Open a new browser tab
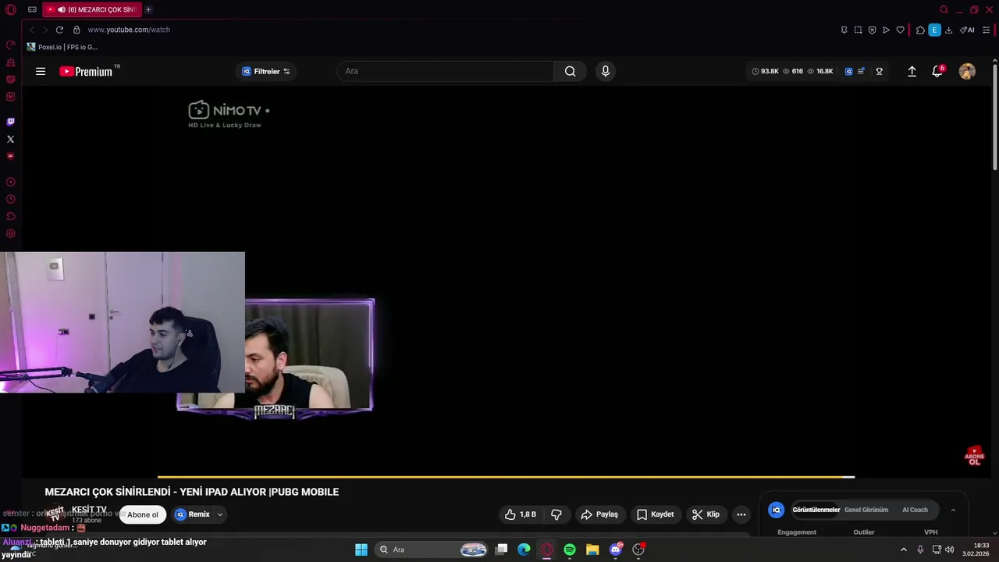 [148, 9]
